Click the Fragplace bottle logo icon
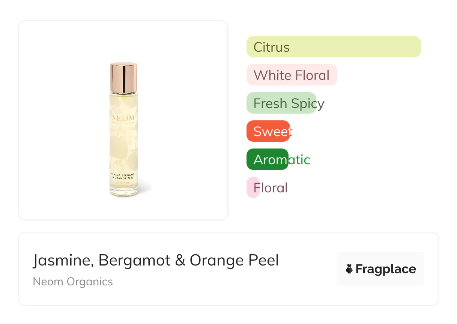The width and height of the screenshot is (457, 324). [x=349, y=269]
